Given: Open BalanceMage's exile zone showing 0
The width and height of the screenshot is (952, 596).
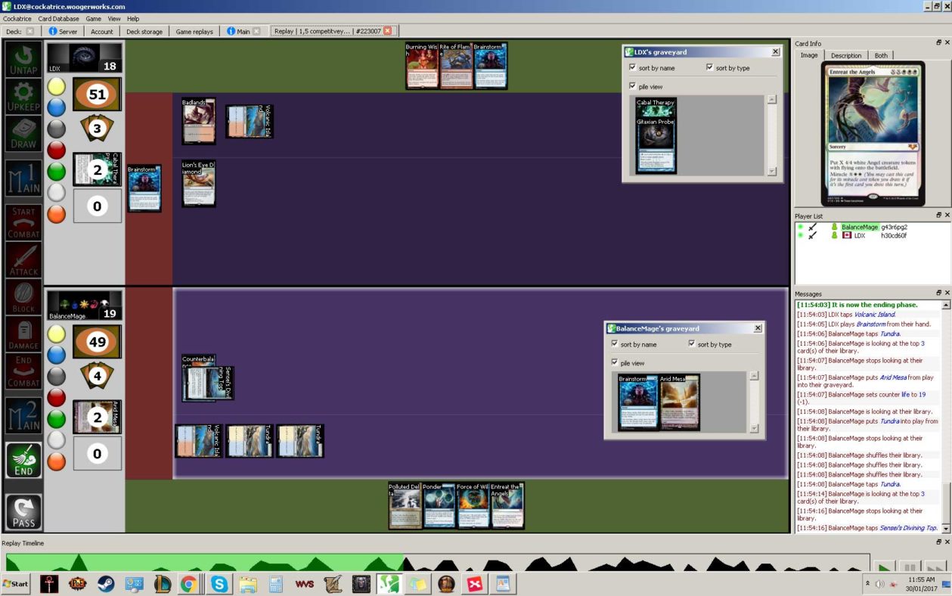Looking at the screenshot, I should pyautogui.click(x=97, y=453).
